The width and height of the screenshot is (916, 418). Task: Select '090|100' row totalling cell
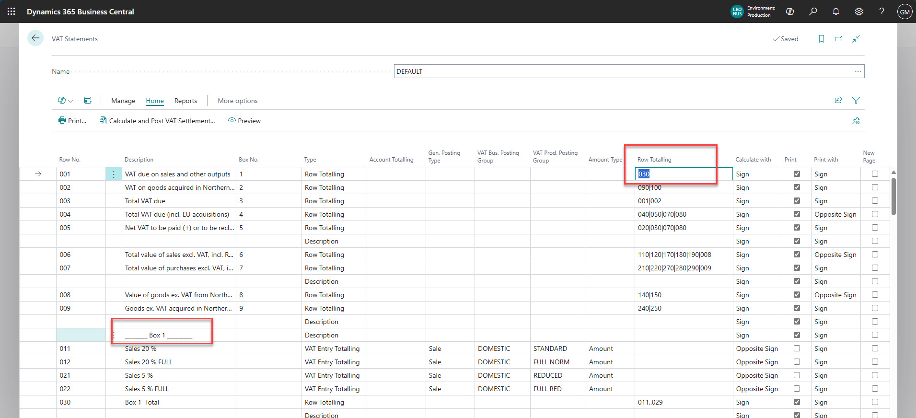(684, 187)
